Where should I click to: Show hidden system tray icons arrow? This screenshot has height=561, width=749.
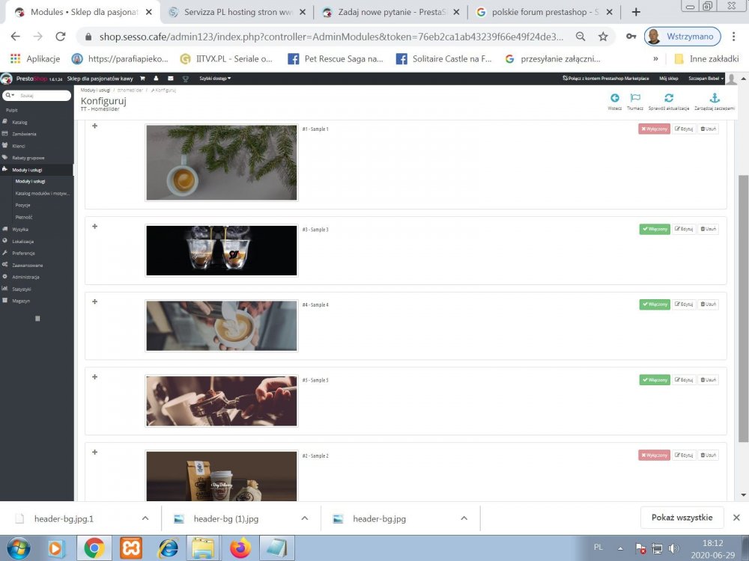coord(620,548)
